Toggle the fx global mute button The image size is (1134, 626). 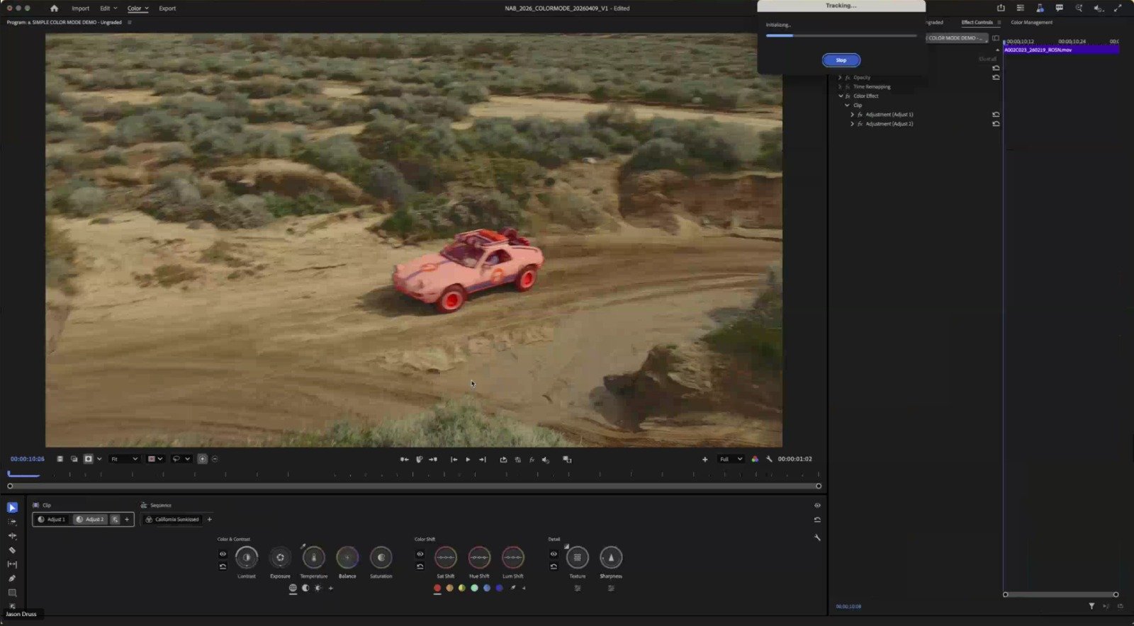tap(532, 460)
